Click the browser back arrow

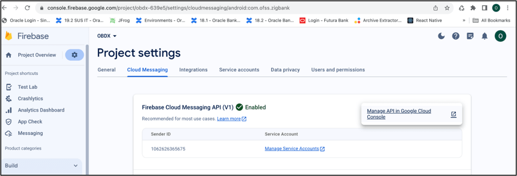point(5,8)
